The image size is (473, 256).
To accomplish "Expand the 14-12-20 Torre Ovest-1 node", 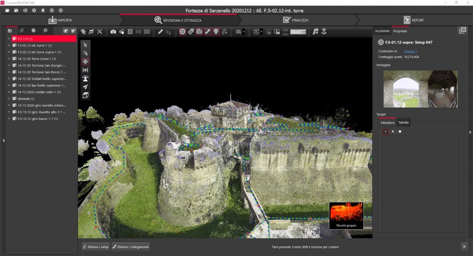I will (9, 59).
